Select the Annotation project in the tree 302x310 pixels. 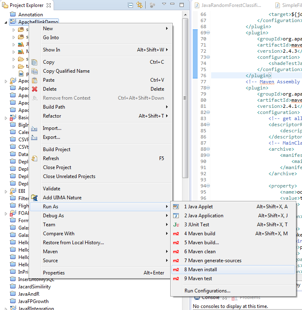pos(30,15)
